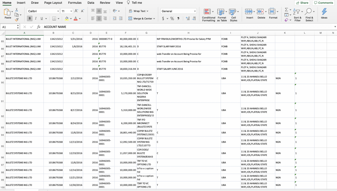The image size is (337, 191).
Task: Open the Review tab
Action: coord(105,3)
